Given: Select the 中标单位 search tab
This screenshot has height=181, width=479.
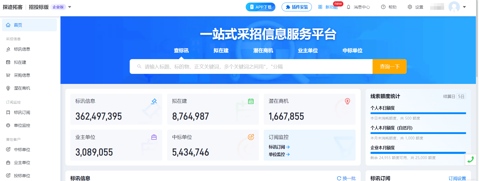Looking at the screenshot, I should [x=352, y=51].
